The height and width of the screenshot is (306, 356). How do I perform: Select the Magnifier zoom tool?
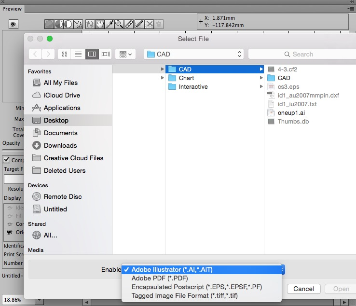(x=119, y=24)
